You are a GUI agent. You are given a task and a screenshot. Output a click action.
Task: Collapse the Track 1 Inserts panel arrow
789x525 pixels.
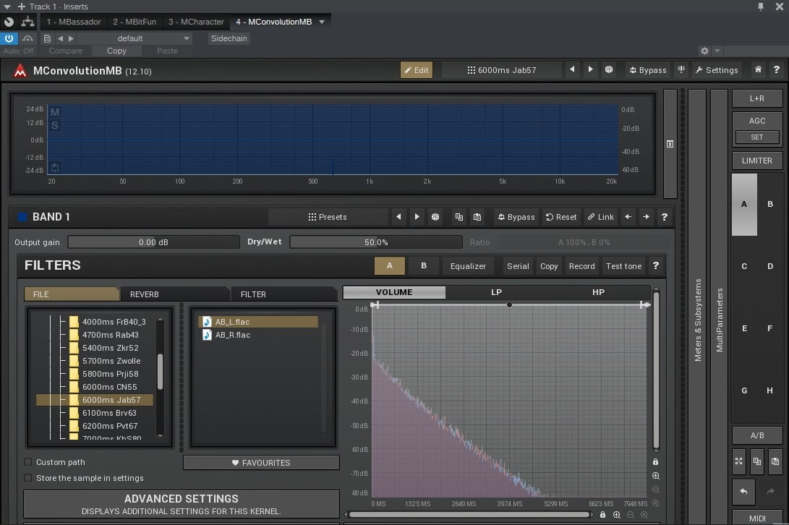click(7, 7)
